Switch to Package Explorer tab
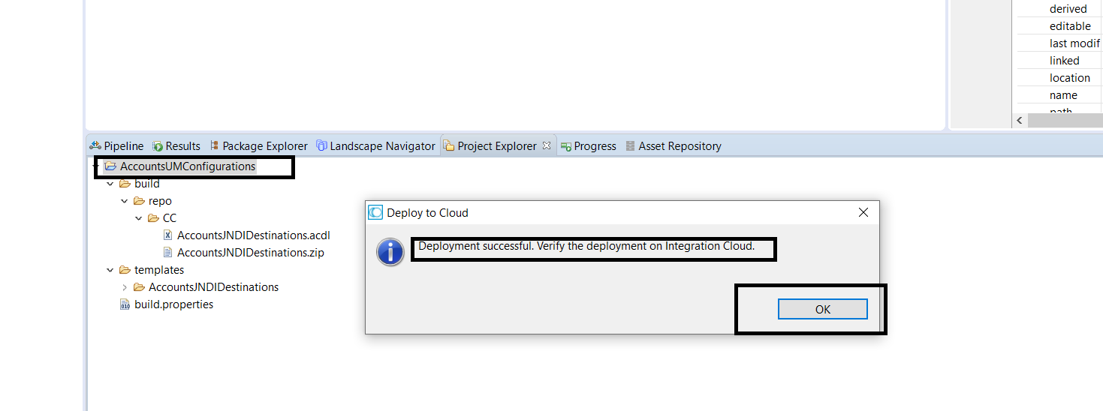This screenshot has width=1103, height=411. click(259, 146)
